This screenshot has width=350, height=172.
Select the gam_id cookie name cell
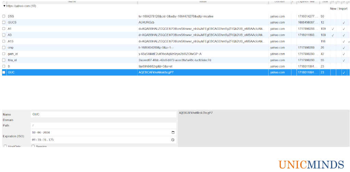coord(72,54)
